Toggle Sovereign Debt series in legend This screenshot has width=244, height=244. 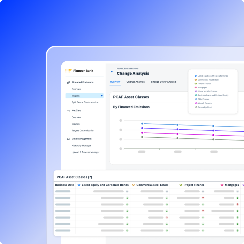tap(205, 107)
